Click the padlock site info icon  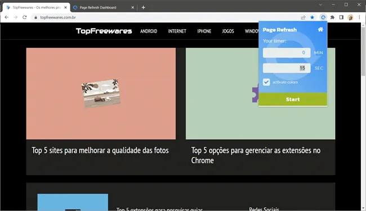tap(35, 17)
